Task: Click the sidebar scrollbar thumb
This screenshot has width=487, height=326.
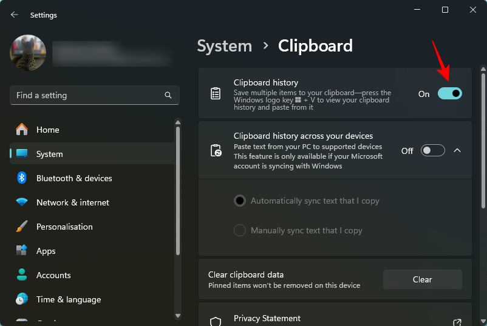Action: tap(178, 191)
